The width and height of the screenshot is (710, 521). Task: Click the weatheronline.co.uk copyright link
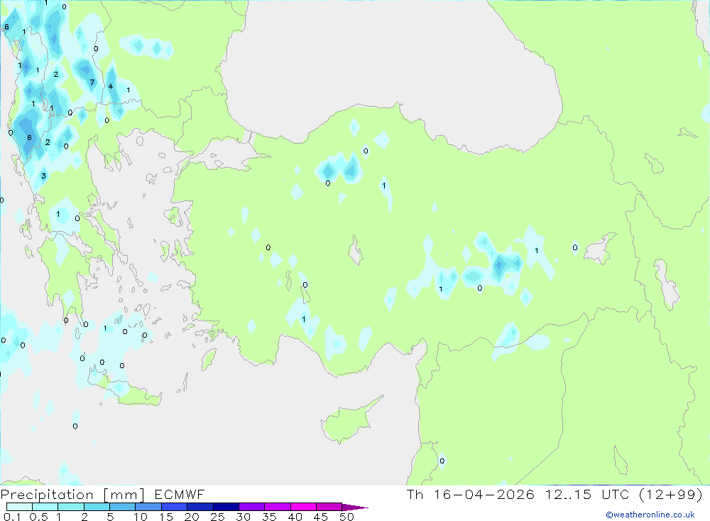click(x=650, y=515)
